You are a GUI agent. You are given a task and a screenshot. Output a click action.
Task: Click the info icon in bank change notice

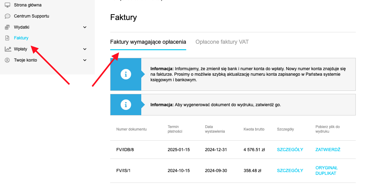(126, 74)
